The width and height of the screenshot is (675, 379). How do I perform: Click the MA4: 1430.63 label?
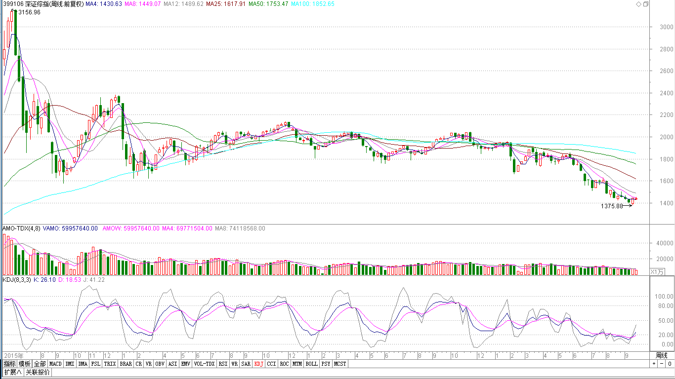click(104, 3)
